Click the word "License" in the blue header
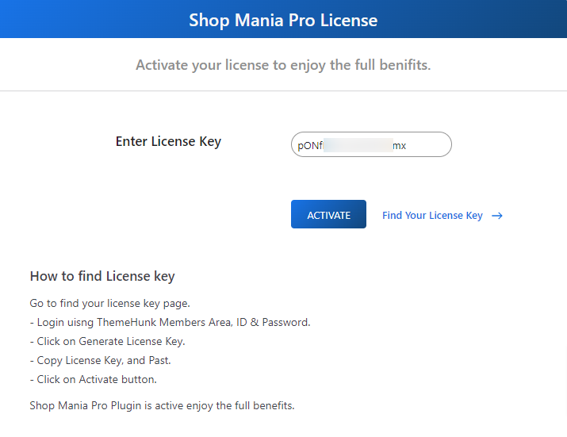This screenshot has height=437, width=567. click(x=348, y=20)
